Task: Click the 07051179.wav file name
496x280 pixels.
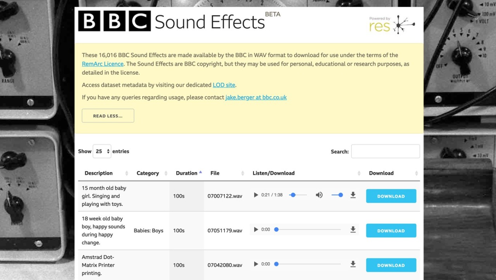Action: (225, 231)
